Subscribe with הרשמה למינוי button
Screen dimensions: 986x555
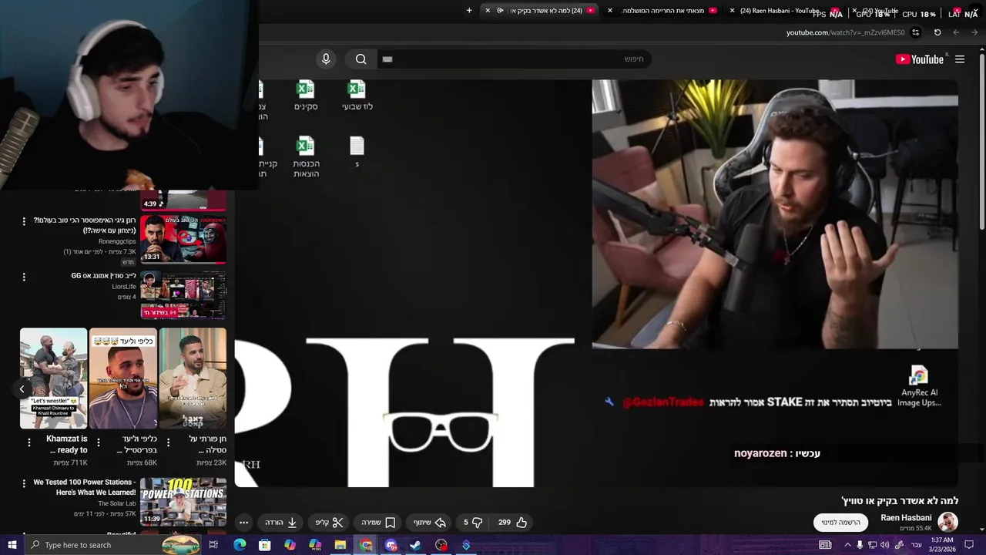pyautogui.click(x=840, y=522)
